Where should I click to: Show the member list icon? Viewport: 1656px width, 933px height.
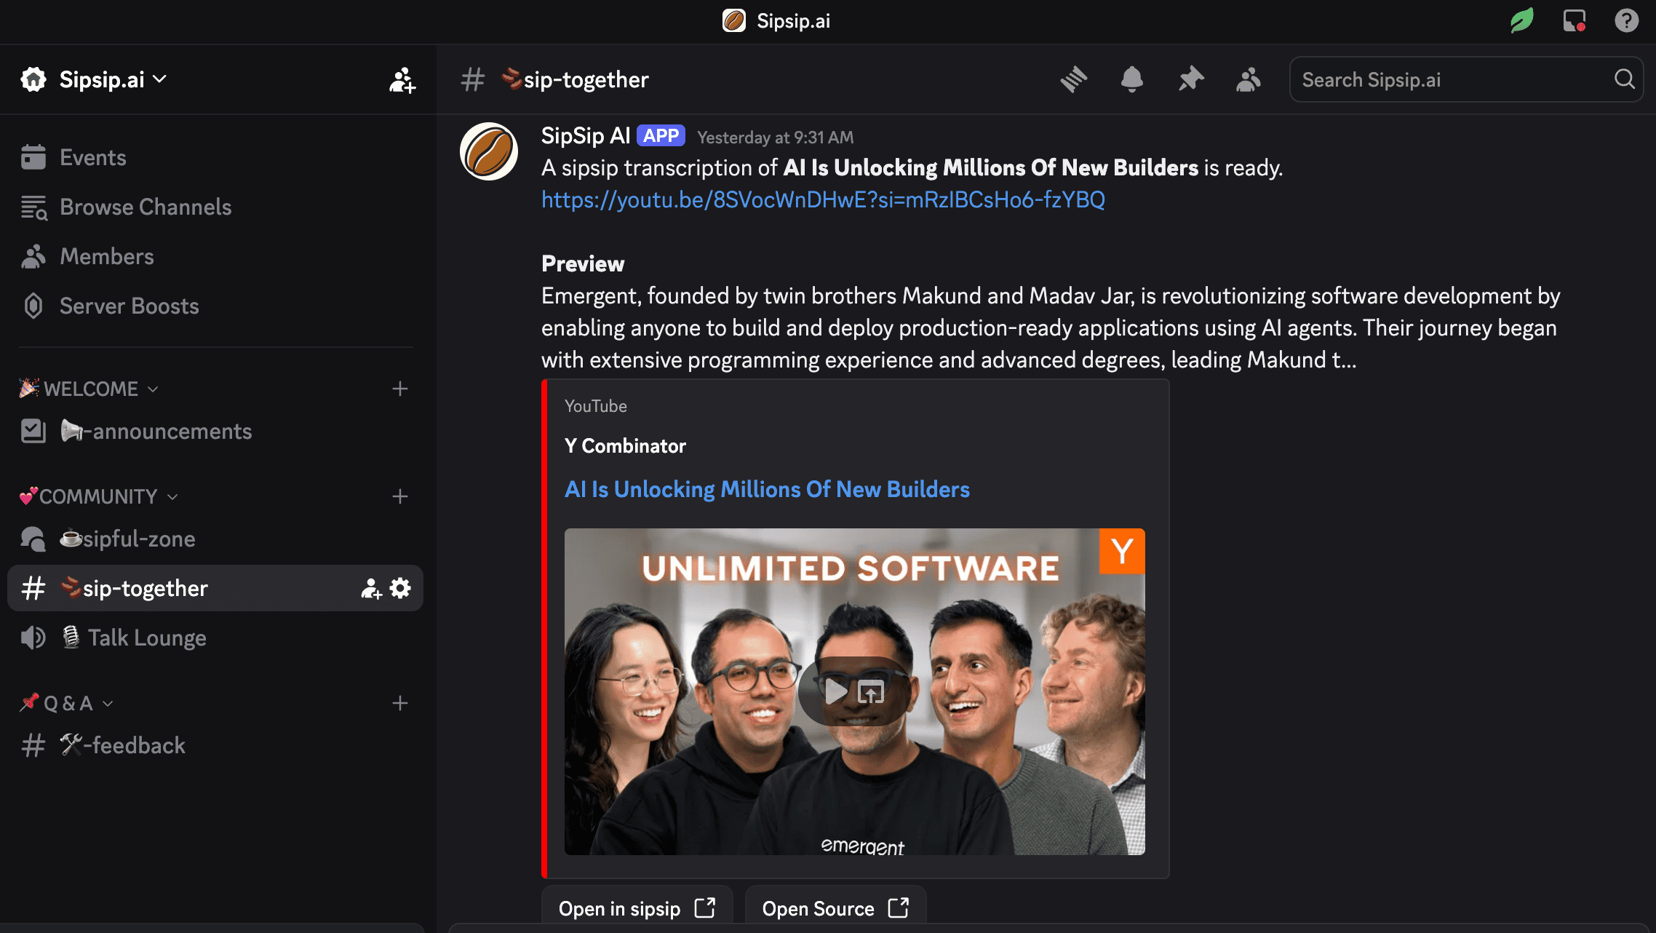click(1249, 79)
